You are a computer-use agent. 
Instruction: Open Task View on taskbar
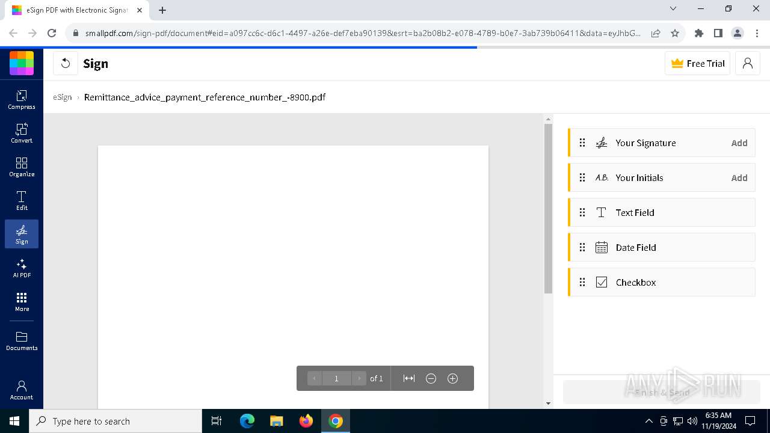[217, 421]
